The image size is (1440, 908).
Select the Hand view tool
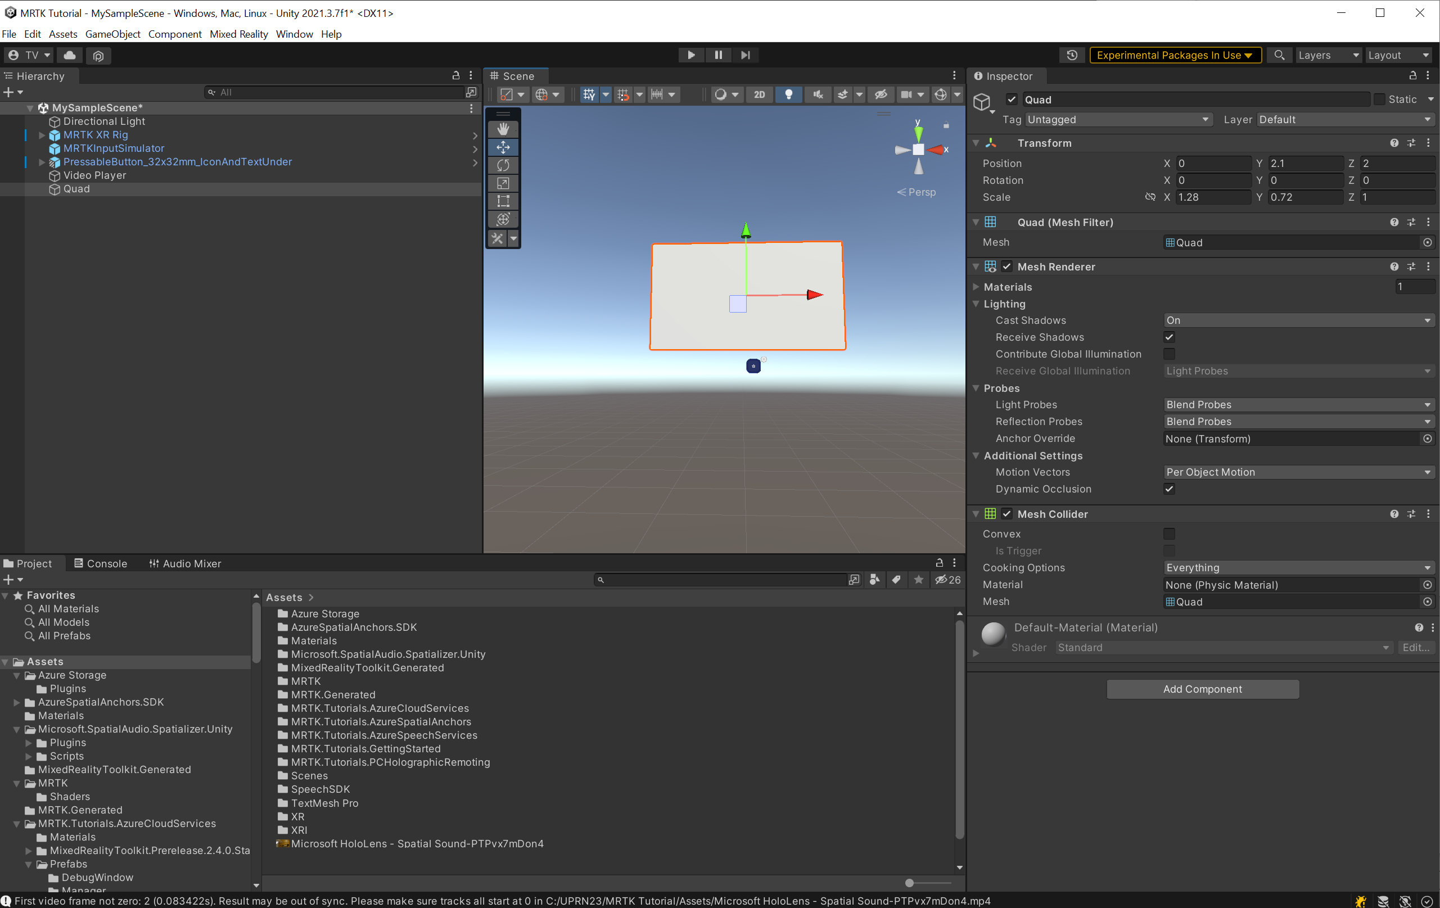503,129
